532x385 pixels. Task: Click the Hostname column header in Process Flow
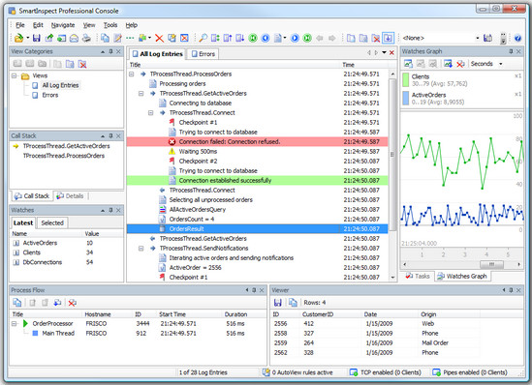click(x=98, y=314)
